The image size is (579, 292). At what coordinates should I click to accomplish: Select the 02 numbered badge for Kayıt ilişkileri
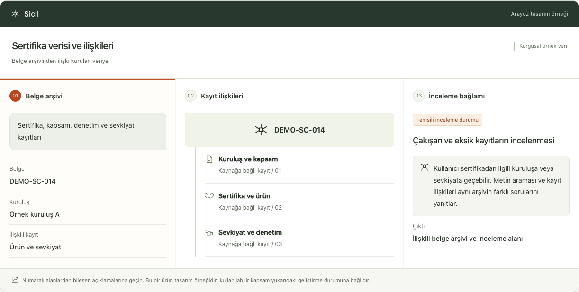pyautogui.click(x=191, y=96)
